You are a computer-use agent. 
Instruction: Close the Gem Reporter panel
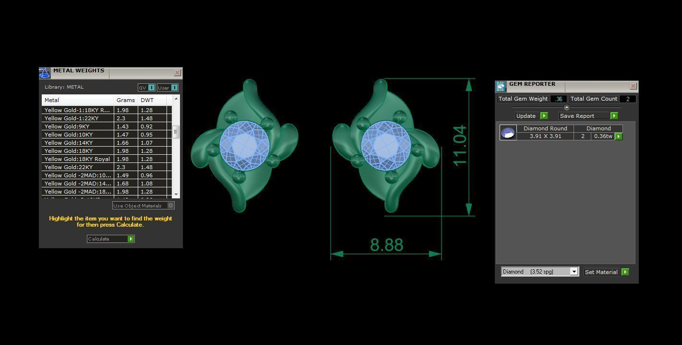(x=633, y=86)
